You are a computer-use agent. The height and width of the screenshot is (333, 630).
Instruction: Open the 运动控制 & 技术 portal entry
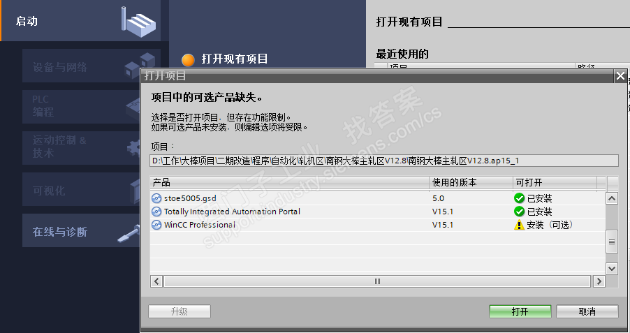pyautogui.click(x=81, y=148)
